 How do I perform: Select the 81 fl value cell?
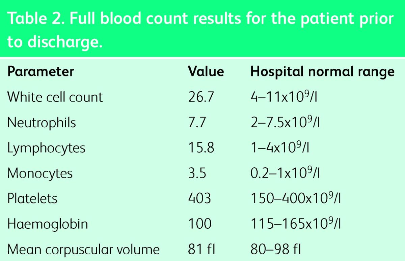[201, 250]
